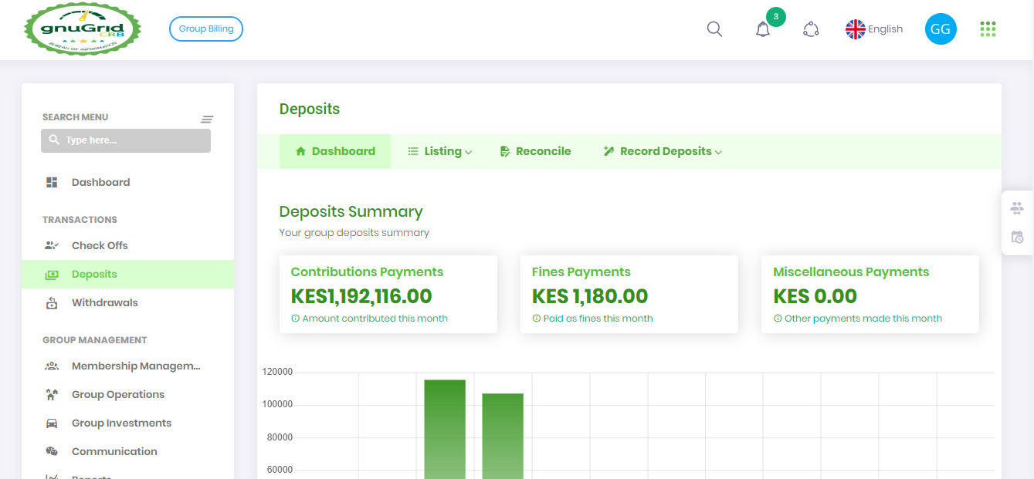Open the English language selector

(874, 29)
